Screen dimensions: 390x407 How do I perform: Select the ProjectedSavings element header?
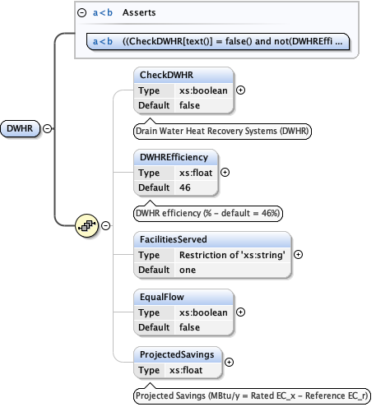click(178, 354)
